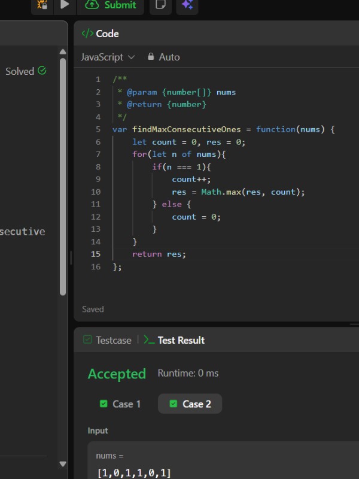This screenshot has width=359, height=479.
Task: Open the AI sparkle assistant icon
Action: pyautogui.click(x=187, y=4)
